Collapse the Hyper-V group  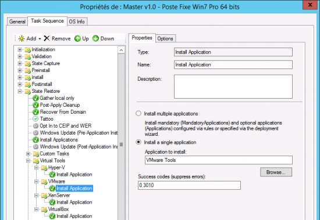[36, 168]
